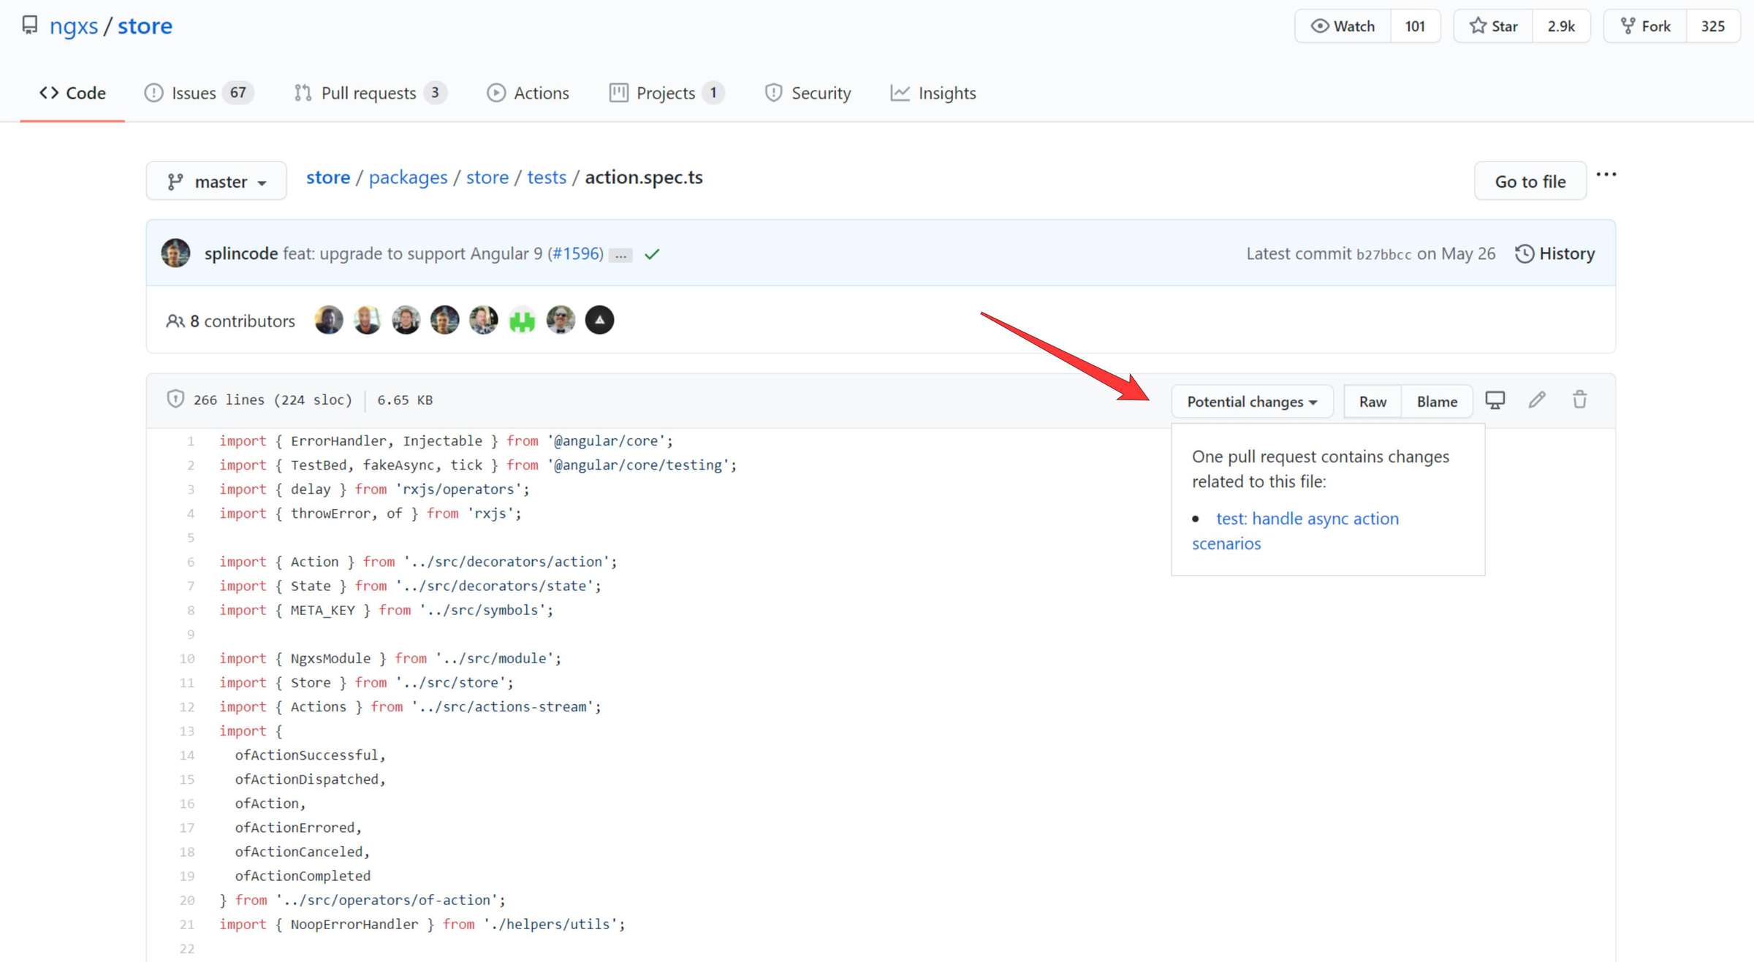Open the green pixel-art contributor avatar
Image resolution: width=1754 pixels, height=962 pixels.
tap(522, 320)
